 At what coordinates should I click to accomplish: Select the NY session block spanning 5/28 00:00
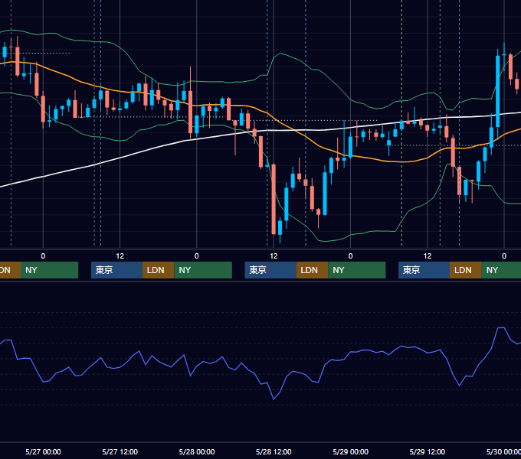203,270
